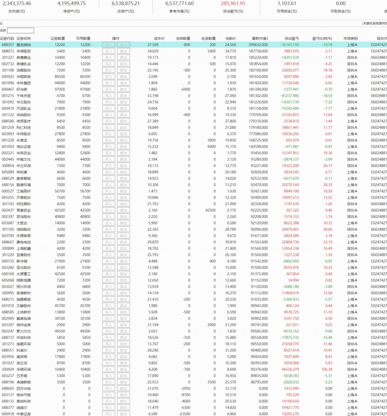
Task: Click 卖出 for stock 601996
Action: coord(124,83)
